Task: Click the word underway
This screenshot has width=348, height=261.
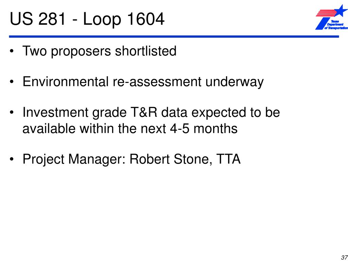Action: click(234, 82)
